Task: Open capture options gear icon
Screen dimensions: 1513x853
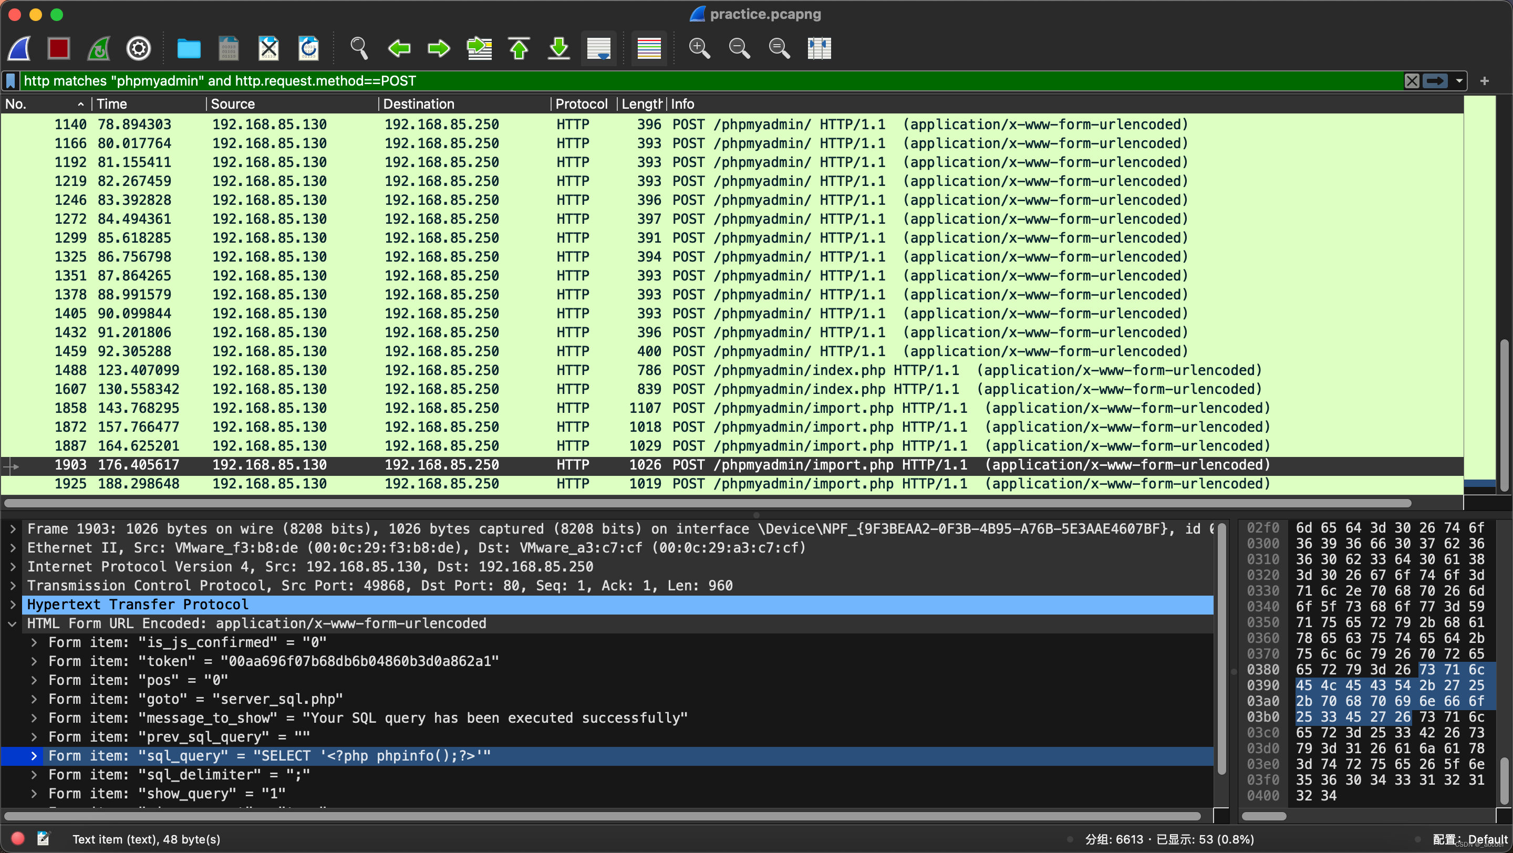Action: (139, 48)
